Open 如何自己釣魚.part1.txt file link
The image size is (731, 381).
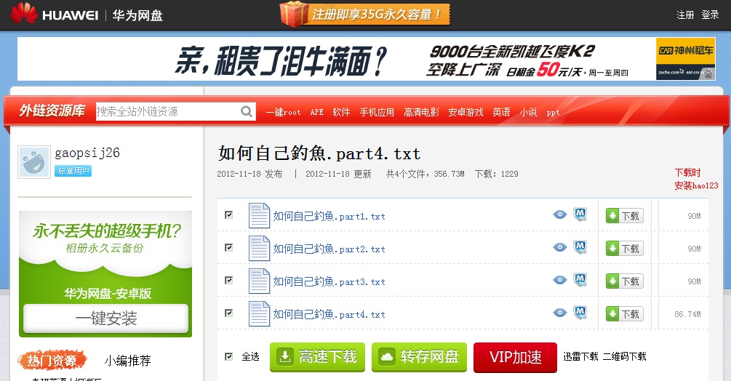329,216
